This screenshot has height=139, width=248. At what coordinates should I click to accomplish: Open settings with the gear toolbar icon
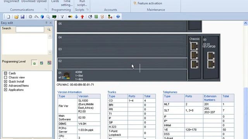coord(30,17)
